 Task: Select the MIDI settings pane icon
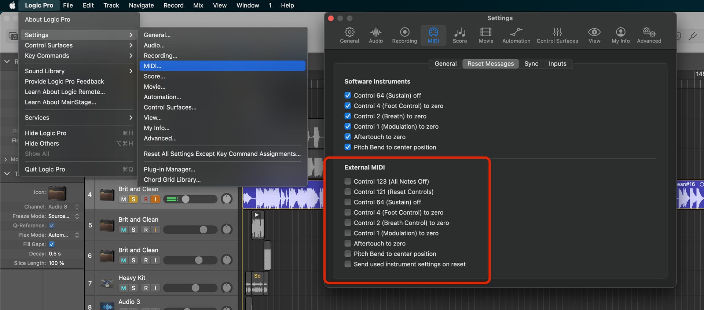[x=433, y=35]
